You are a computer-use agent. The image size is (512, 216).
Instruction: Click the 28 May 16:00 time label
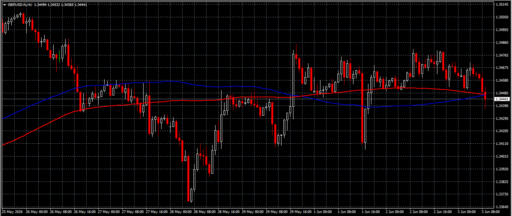coord(228,212)
